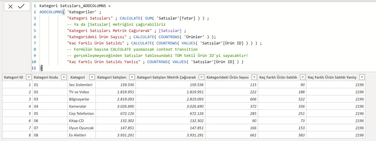Open the Kaç Farklı Ürün Satıldı filter dropdown

pos(303,77)
